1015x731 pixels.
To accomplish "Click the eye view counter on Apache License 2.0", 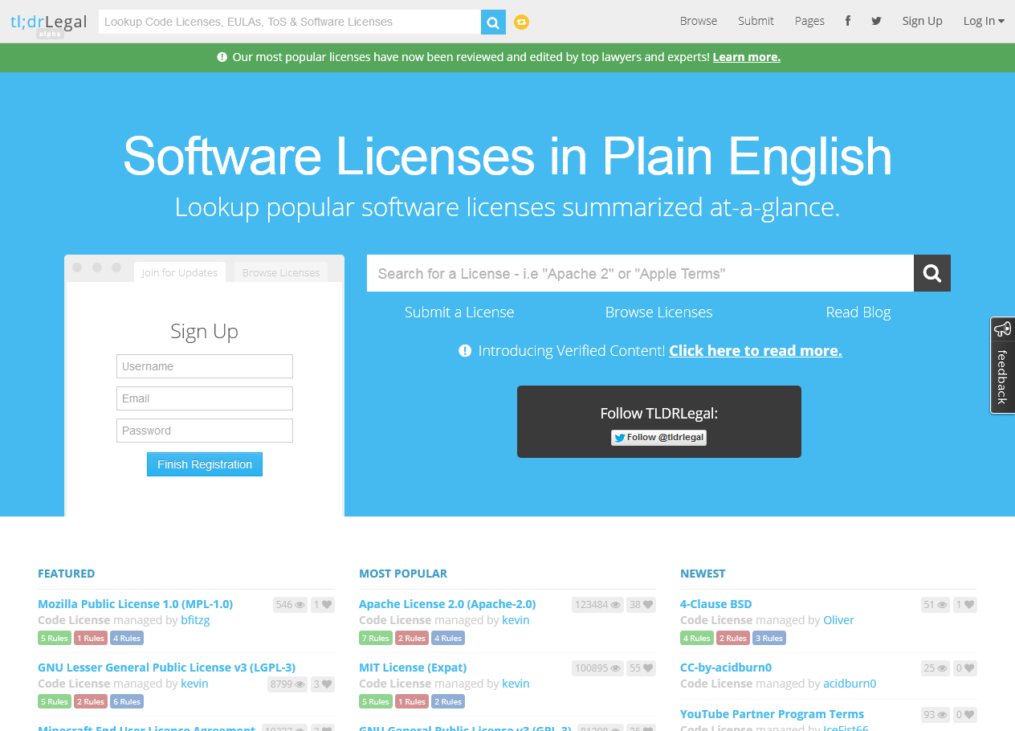I will point(597,604).
